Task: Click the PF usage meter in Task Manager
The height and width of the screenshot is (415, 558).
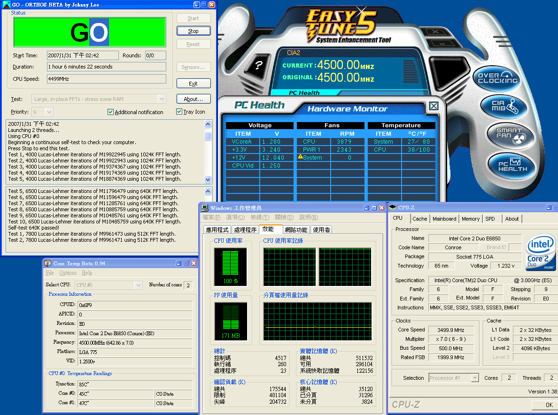Action: pos(230,322)
